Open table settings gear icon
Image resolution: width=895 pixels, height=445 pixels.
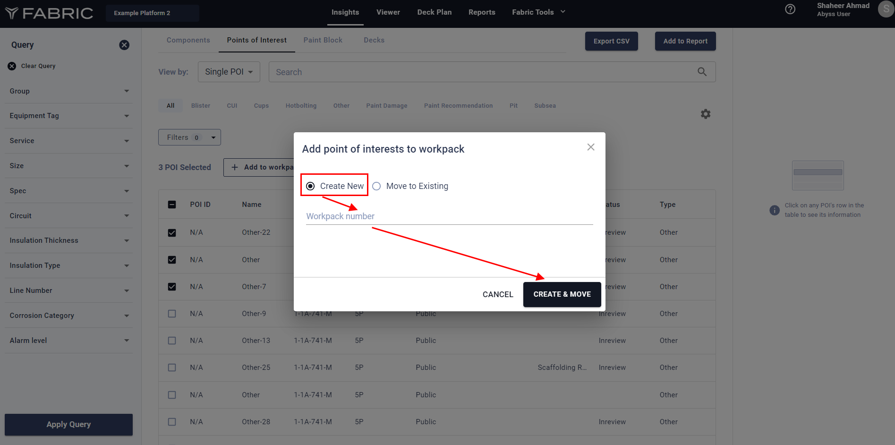coord(705,114)
